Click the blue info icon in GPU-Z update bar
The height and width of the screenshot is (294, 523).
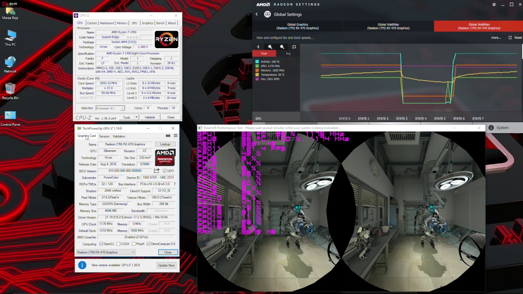(x=82, y=265)
